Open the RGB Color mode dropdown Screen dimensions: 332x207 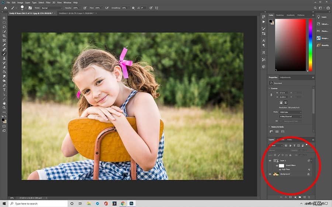[290, 112]
